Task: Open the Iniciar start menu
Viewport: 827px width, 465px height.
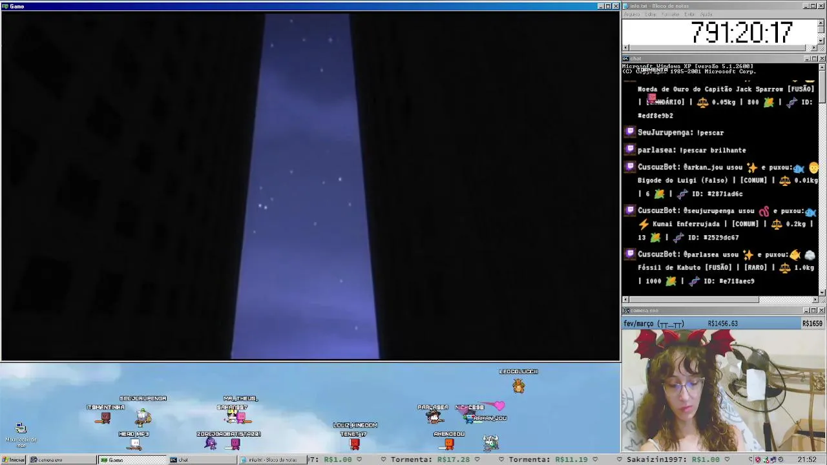Action: pyautogui.click(x=14, y=460)
